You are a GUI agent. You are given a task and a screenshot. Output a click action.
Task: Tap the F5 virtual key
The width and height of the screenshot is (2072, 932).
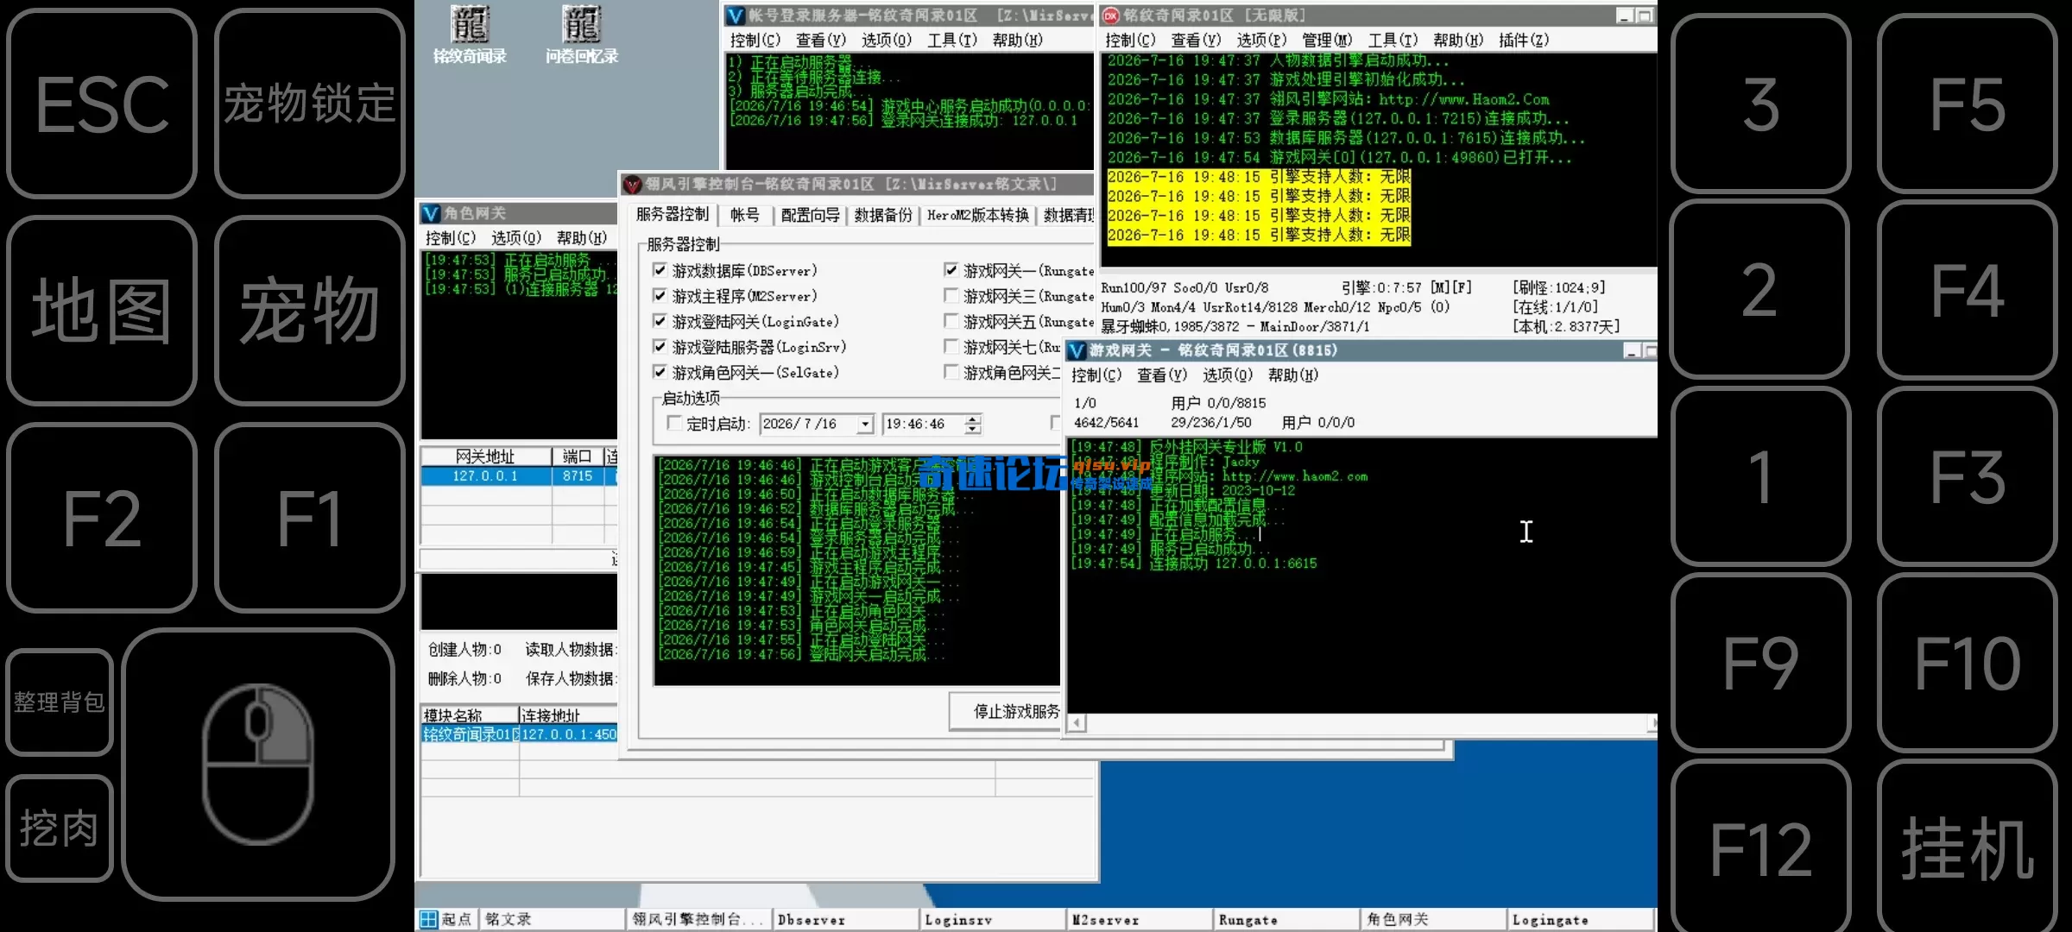pyautogui.click(x=1968, y=104)
